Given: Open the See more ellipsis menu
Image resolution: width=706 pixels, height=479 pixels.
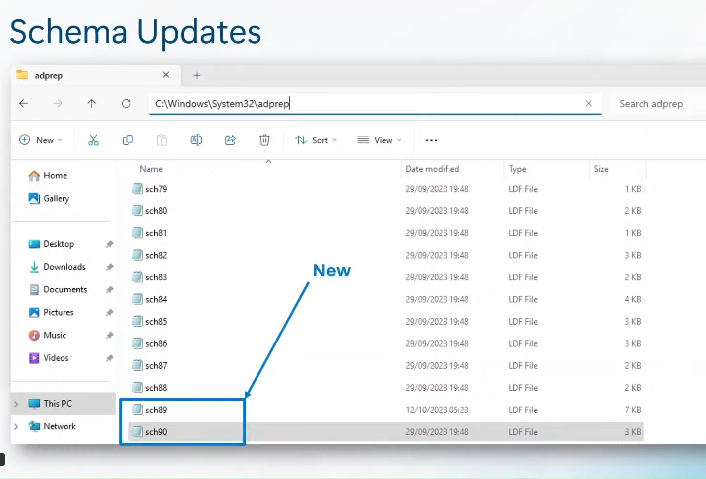Looking at the screenshot, I should tap(431, 140).
